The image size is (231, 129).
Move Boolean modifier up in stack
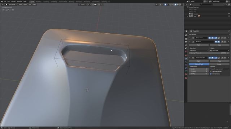pyautogui.click(x=222, y=42)
